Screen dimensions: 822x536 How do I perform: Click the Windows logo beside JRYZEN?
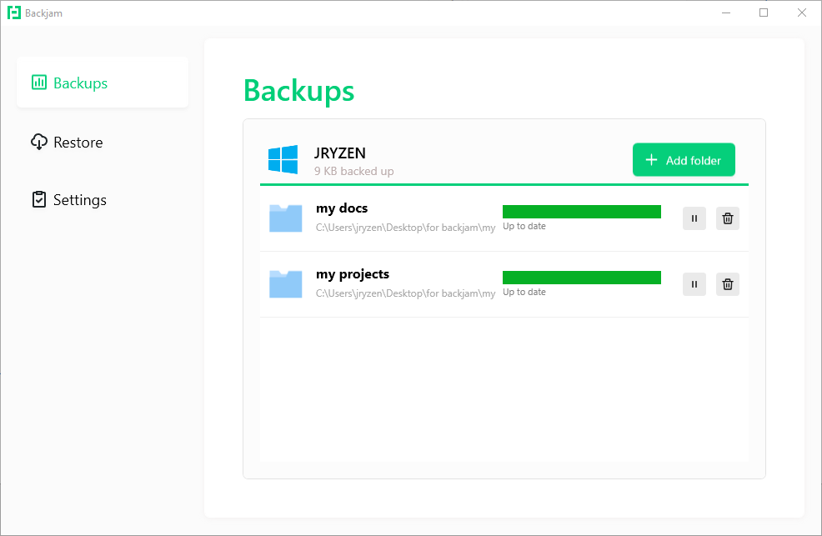click(x=283, y=160)
